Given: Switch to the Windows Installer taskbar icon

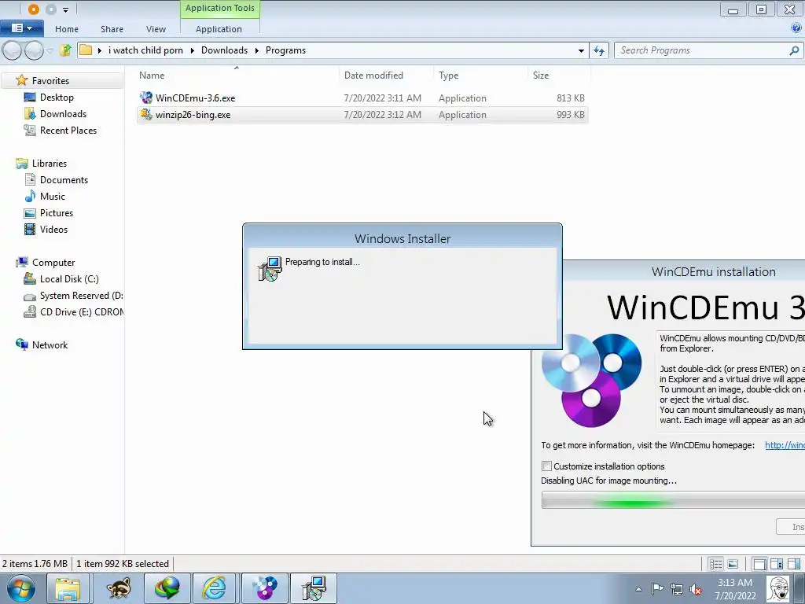Looking at the screenshot, I should (314, 588).
